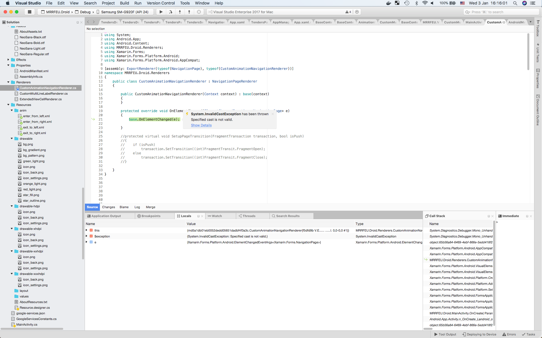The width and height of the screenshot is (542, 338).
Task: Click the global search field in the toolbar
Action: click(x=501, y=12)
